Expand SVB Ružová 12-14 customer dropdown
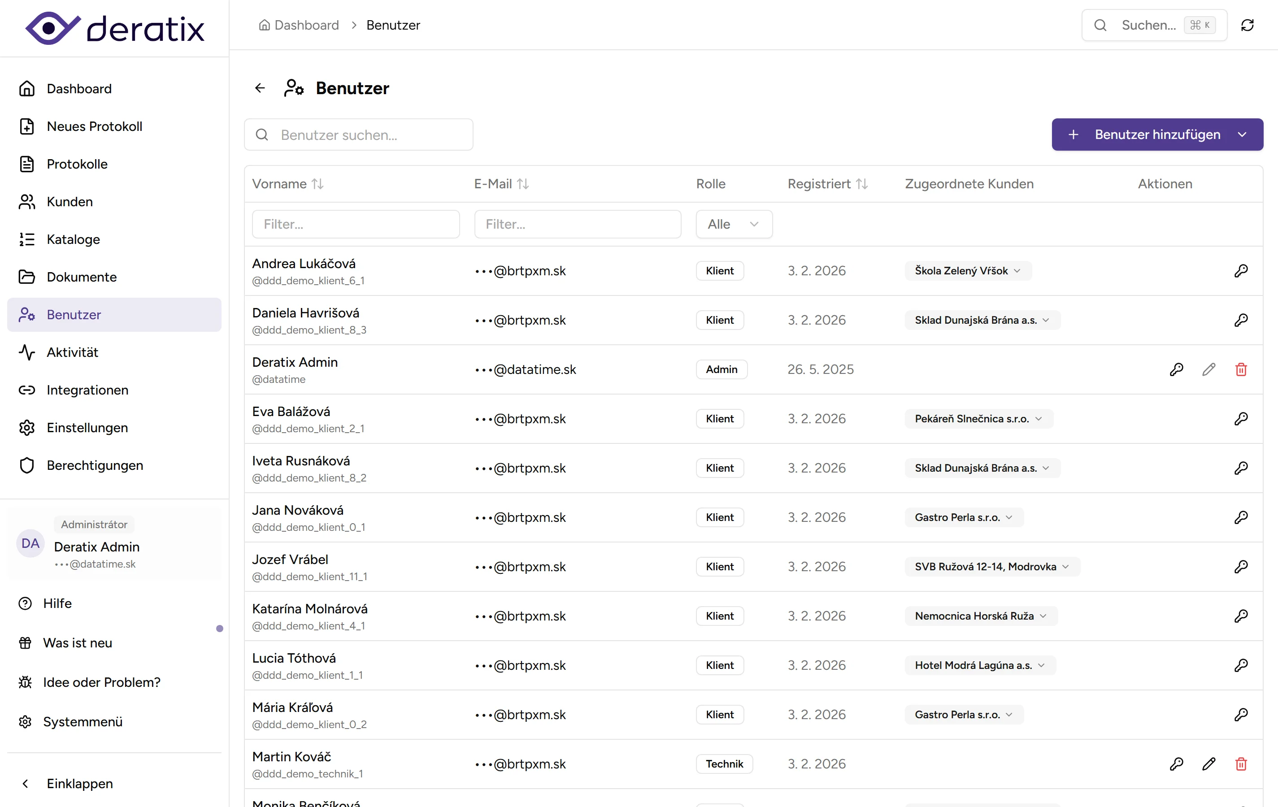 coord(991,567)
